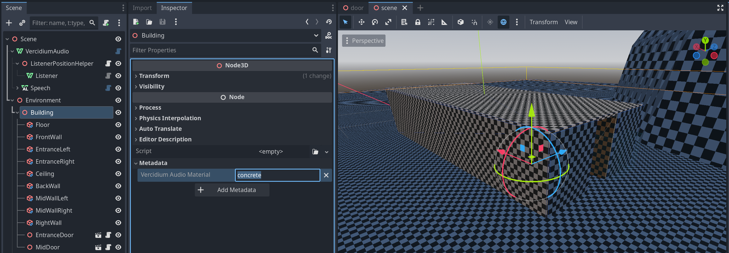The width and height of the screenshot is (729, 253).
Task: Switch to the door scene tab
Action: [x=353, y=8]
